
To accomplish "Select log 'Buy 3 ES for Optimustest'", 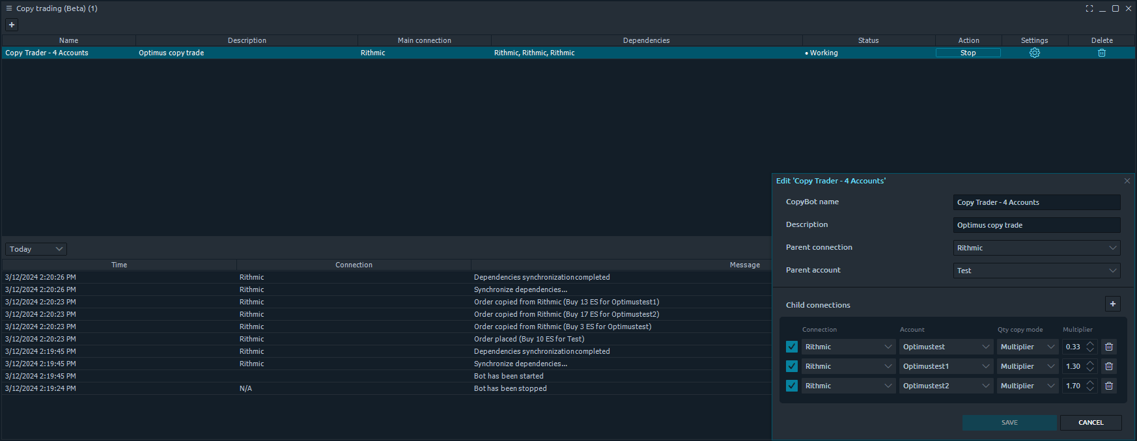I will (x=563, y=327).
